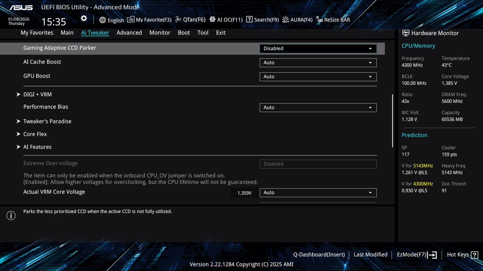Open the Gaming Adaptive CCD Parker dropdown
This screenshot has width=483, height=271.
point(317,48)
